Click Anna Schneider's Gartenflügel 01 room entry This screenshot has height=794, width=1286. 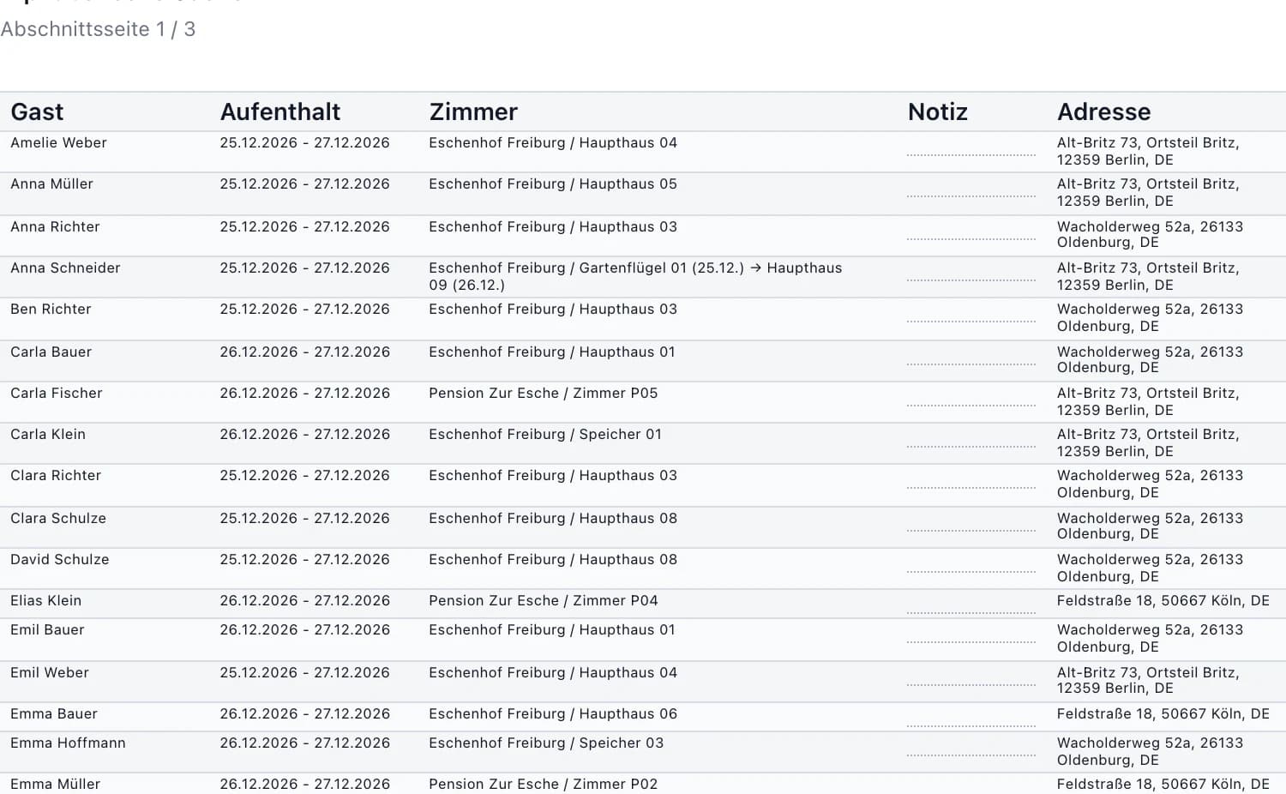635,277
